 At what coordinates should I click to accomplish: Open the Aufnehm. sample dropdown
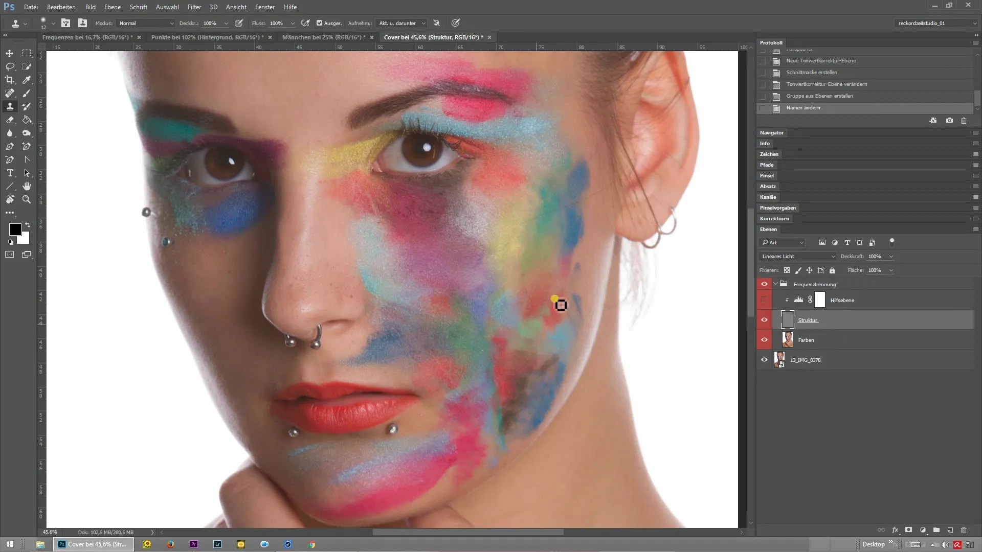click(x=401, y=23)
